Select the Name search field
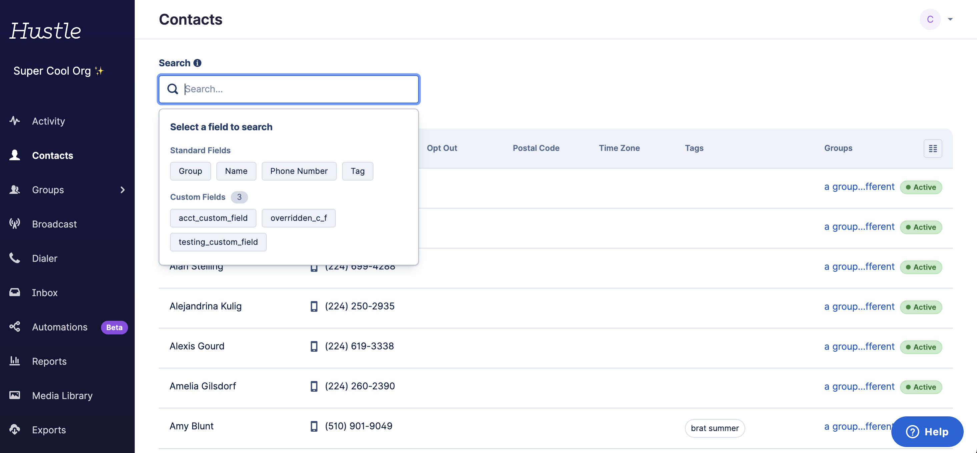Viewport: 977px width, 453px height. (x=236, y=171)
